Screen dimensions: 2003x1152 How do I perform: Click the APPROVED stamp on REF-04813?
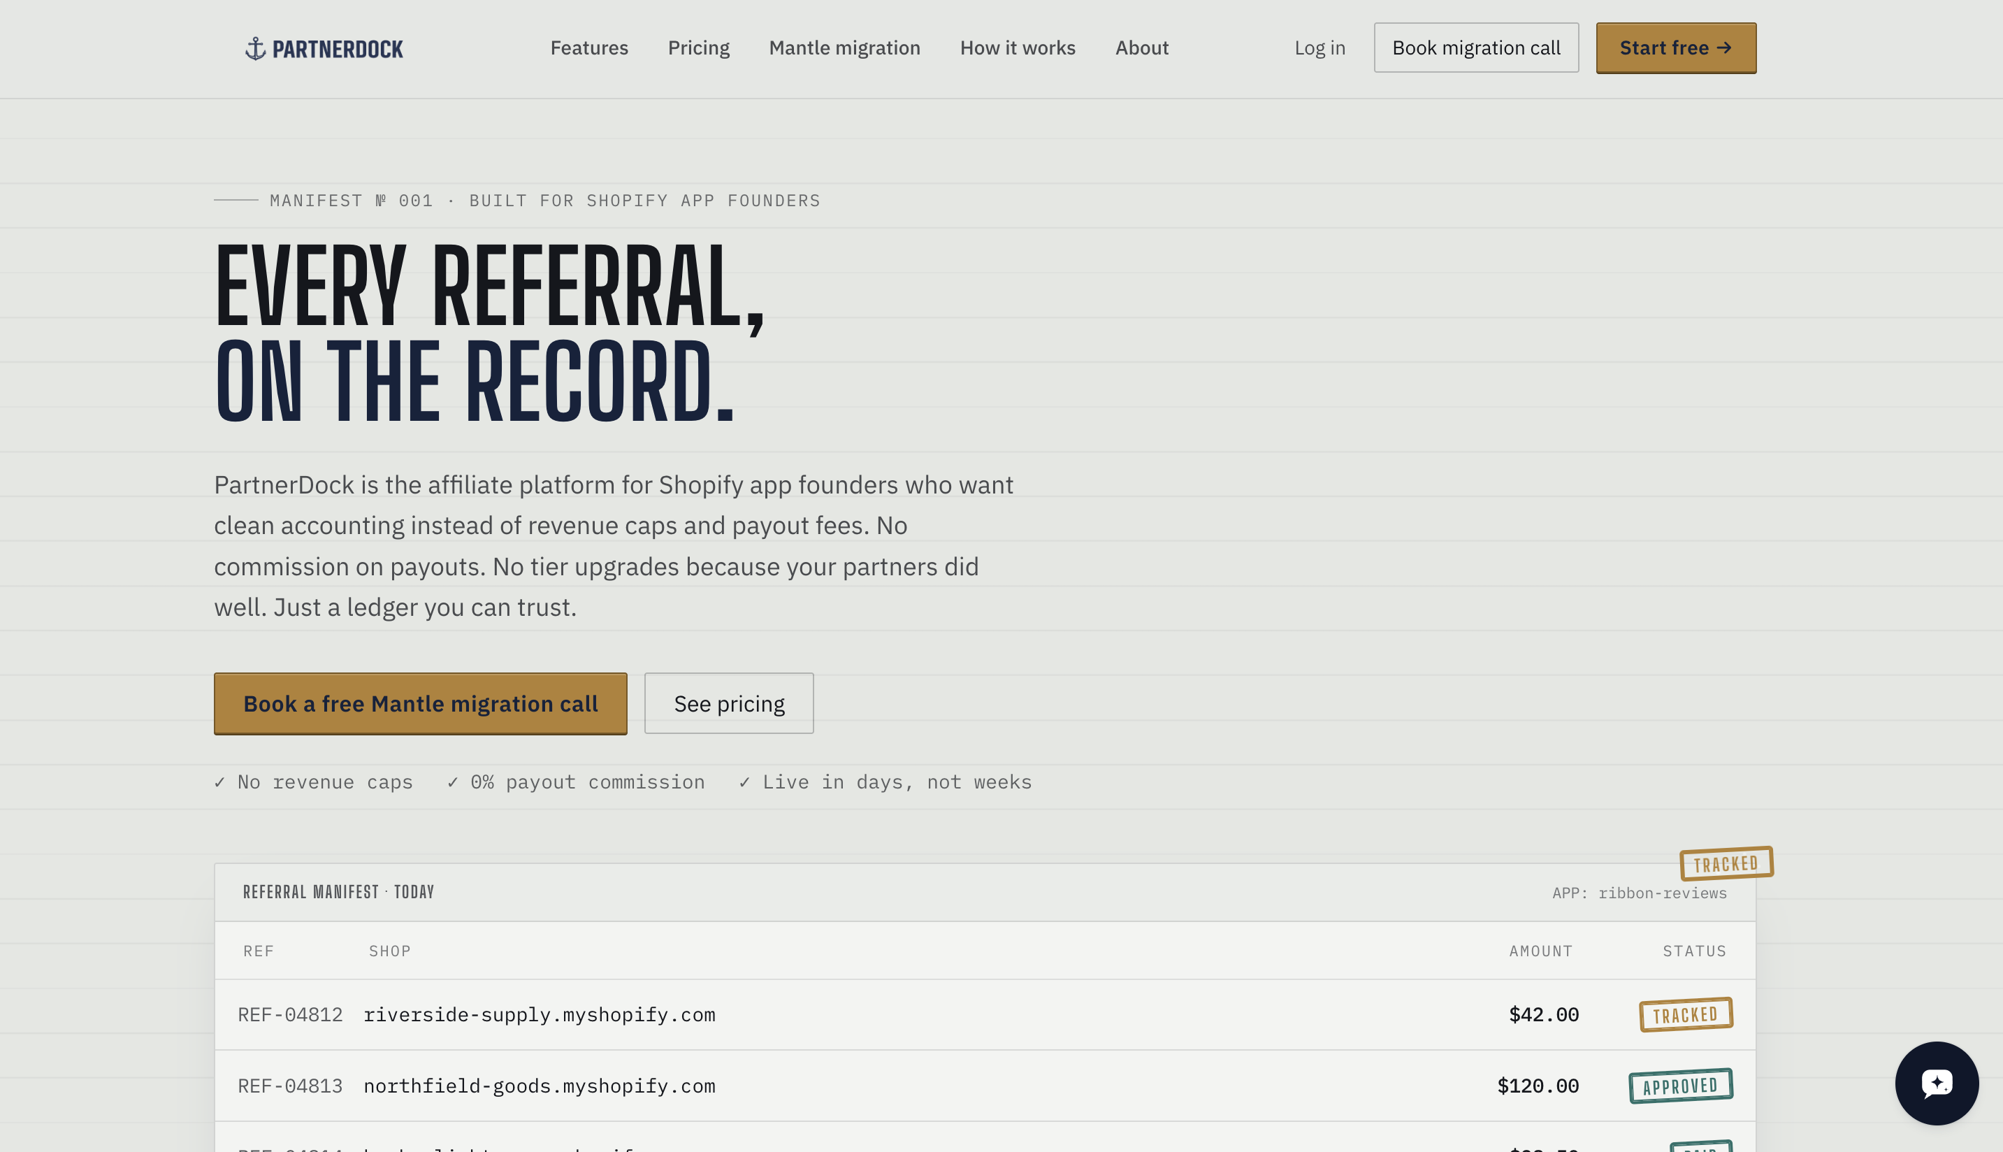tap(1680, 1086)
